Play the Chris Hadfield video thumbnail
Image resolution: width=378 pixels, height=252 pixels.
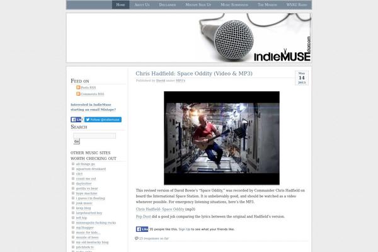[222, 138]
